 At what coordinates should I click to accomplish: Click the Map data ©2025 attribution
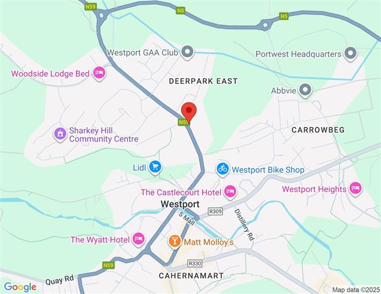(356, 290)
